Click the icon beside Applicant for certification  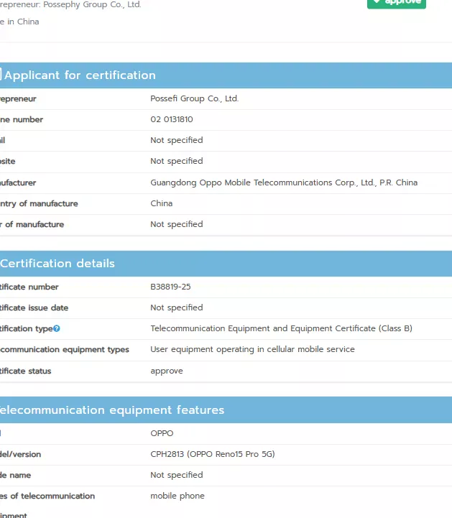[x=1, y=75]
